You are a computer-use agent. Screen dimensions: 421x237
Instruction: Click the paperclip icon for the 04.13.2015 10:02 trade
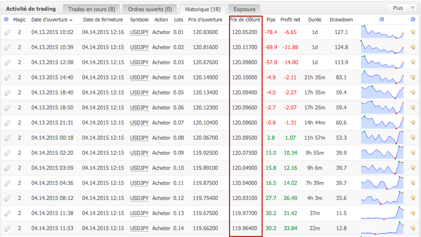tap(7, 32)
